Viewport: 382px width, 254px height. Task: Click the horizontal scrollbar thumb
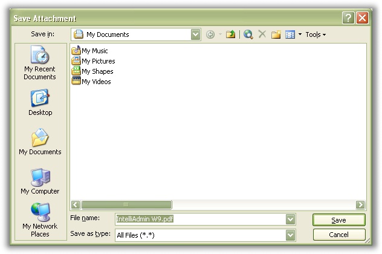point(126,204)
